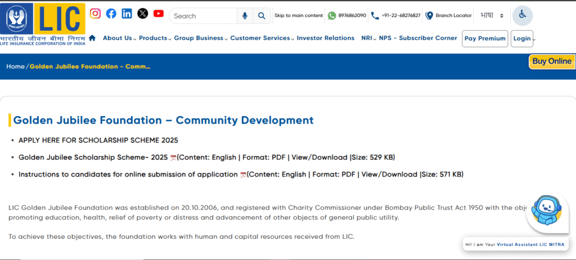Click into the Search input field
Viewport: 576px width, 260px height.
pos(202,16)
